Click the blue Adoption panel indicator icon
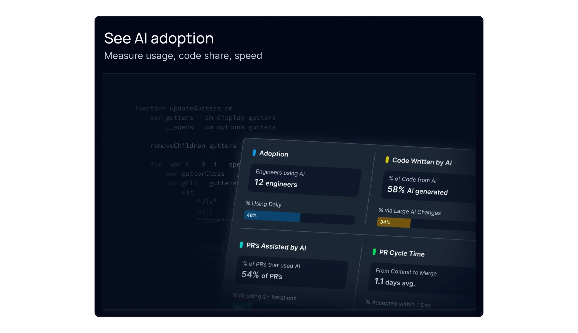 tap(254, 153)
